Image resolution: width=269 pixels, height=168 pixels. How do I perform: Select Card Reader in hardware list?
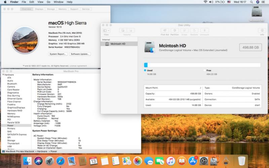point(13,90)
